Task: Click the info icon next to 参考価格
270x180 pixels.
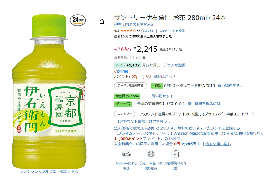Action: (144, 58)
